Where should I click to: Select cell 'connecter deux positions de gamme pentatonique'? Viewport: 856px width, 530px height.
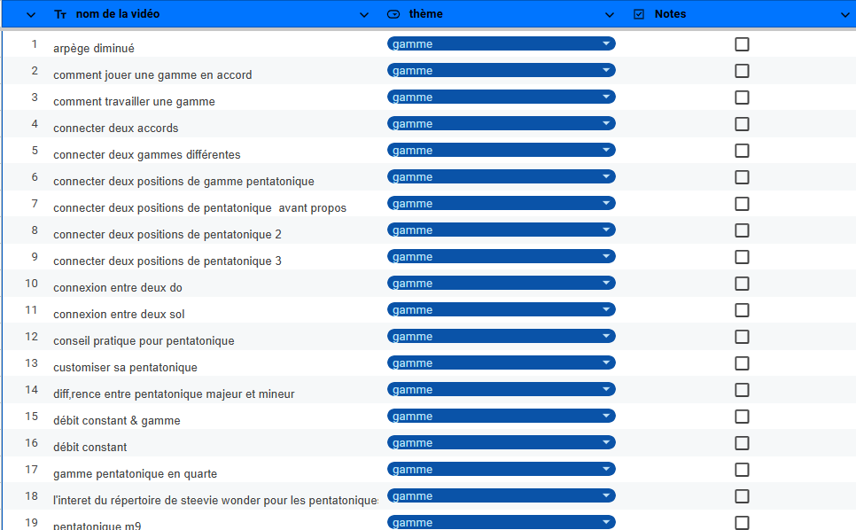tap(183, 181)
